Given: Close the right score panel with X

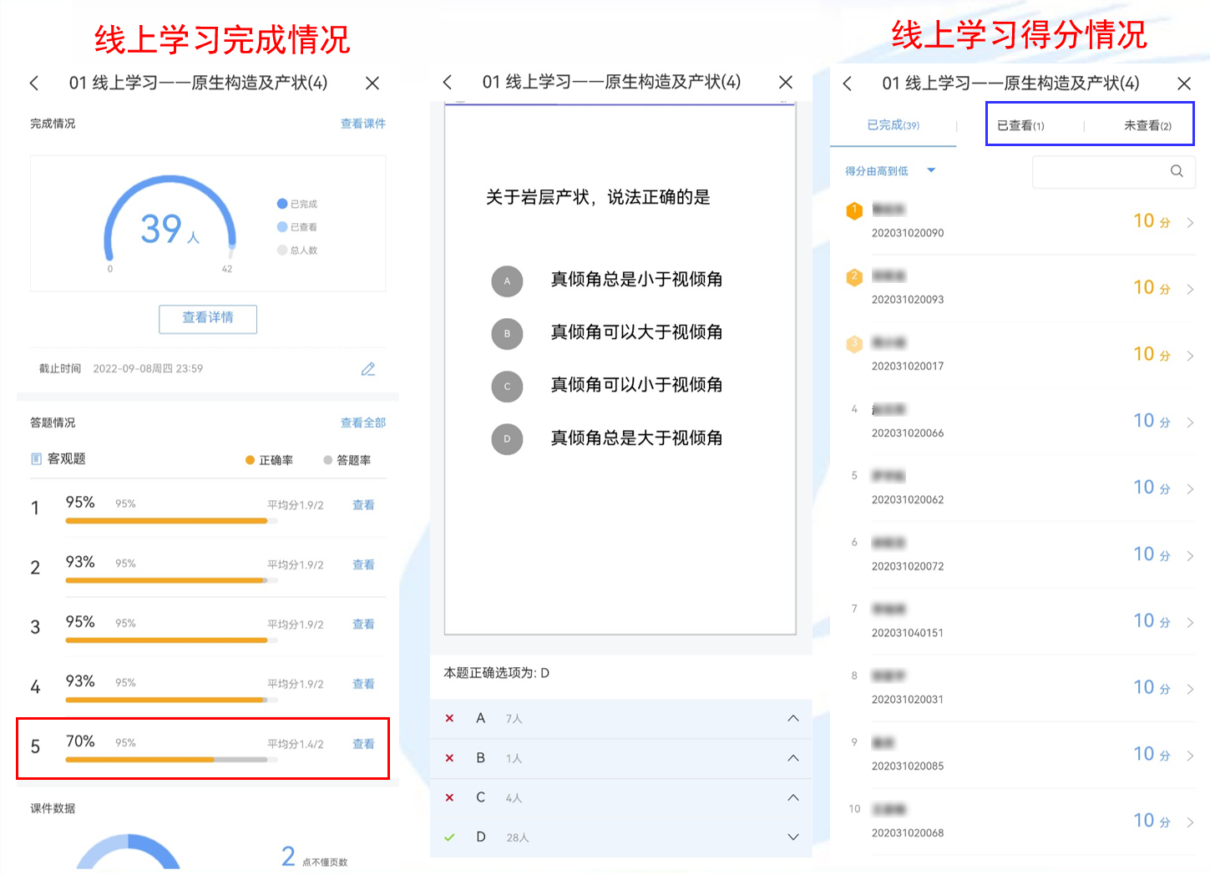Looking at the screenshot, I should point(1183,83).
